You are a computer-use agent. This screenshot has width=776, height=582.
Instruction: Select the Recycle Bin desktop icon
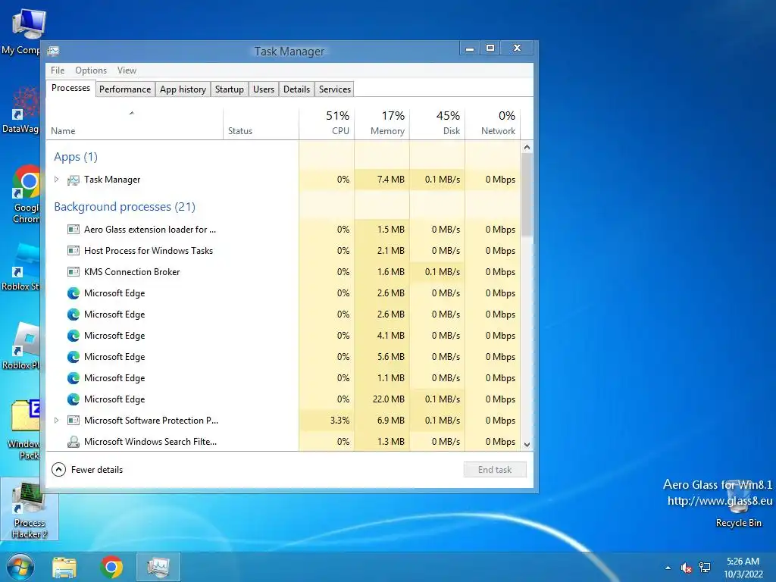[738, 504]
